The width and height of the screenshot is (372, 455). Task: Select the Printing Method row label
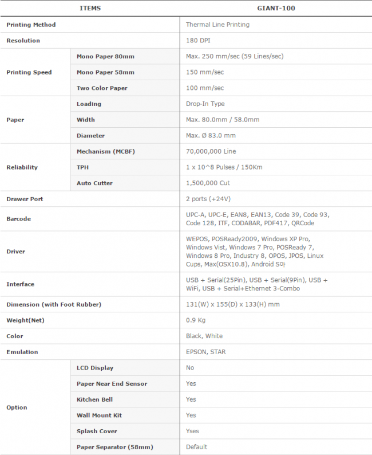tap(31, 25)
